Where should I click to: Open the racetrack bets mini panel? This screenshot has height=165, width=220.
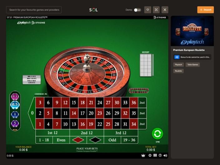(139, 91)
